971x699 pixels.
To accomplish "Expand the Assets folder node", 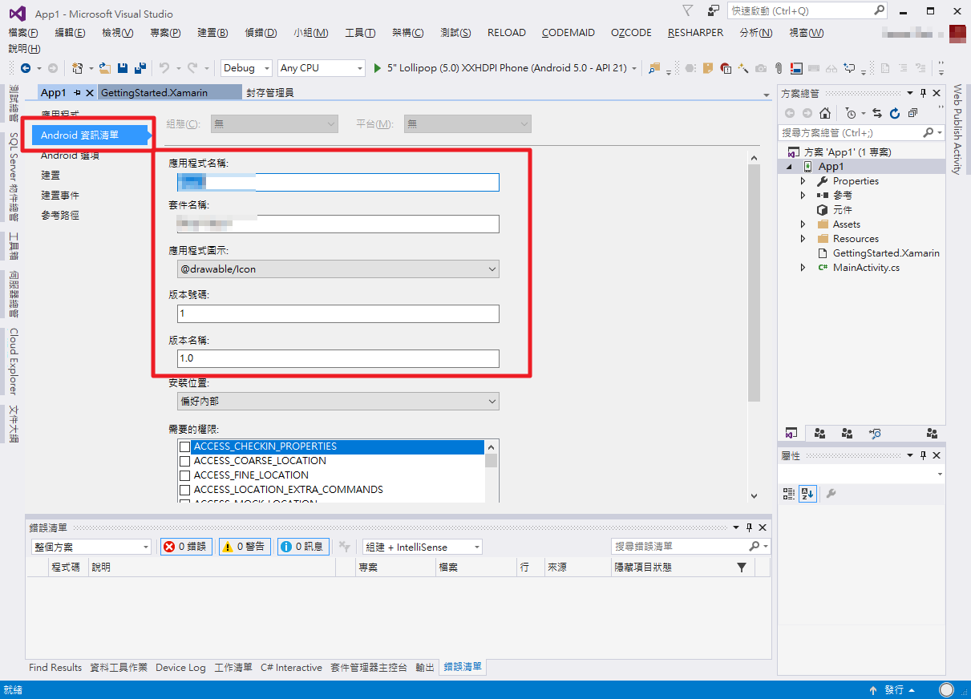I will click(x=803, y=224).
